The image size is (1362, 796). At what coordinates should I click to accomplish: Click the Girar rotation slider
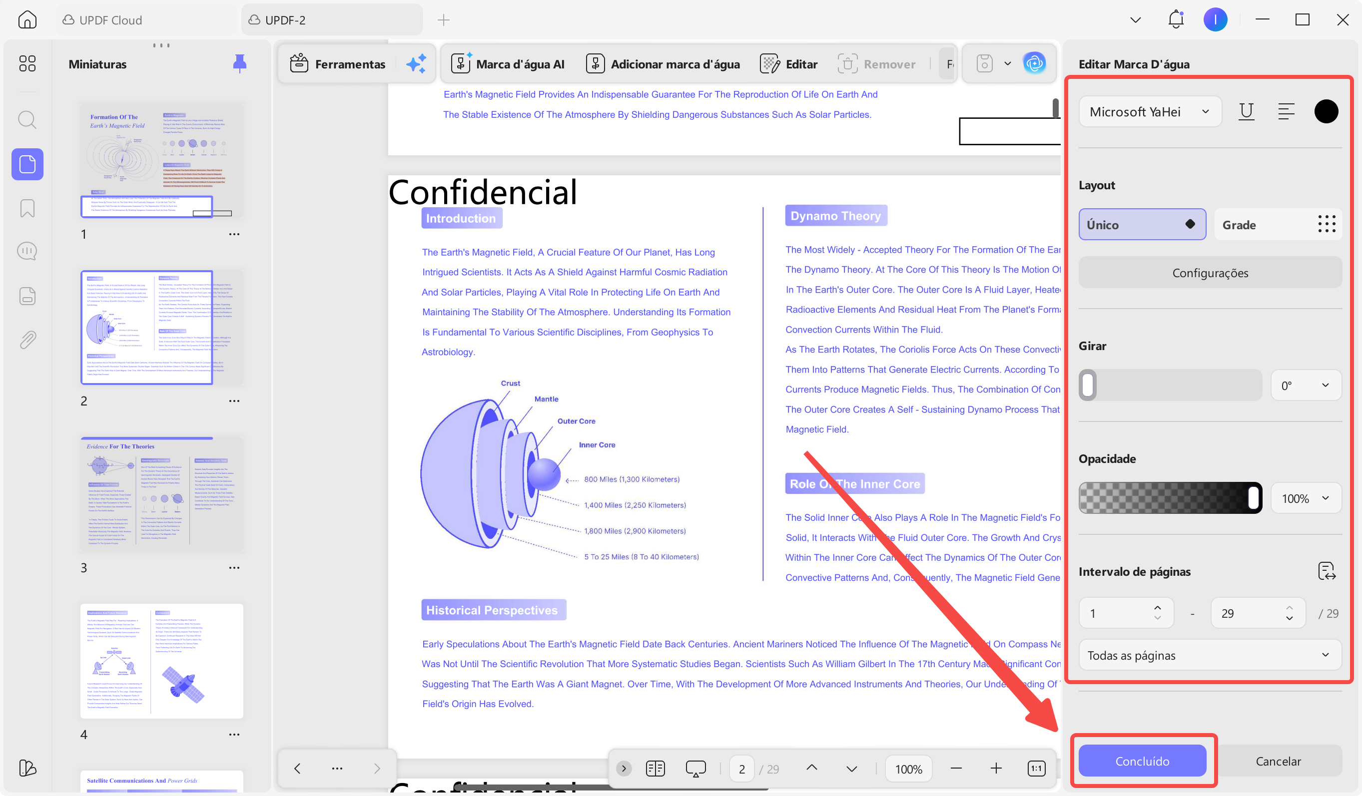1170,385
